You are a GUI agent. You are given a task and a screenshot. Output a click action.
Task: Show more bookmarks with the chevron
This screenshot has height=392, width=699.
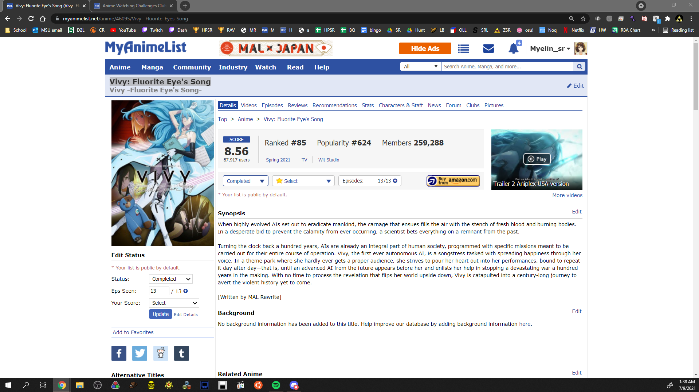[653, 30]
